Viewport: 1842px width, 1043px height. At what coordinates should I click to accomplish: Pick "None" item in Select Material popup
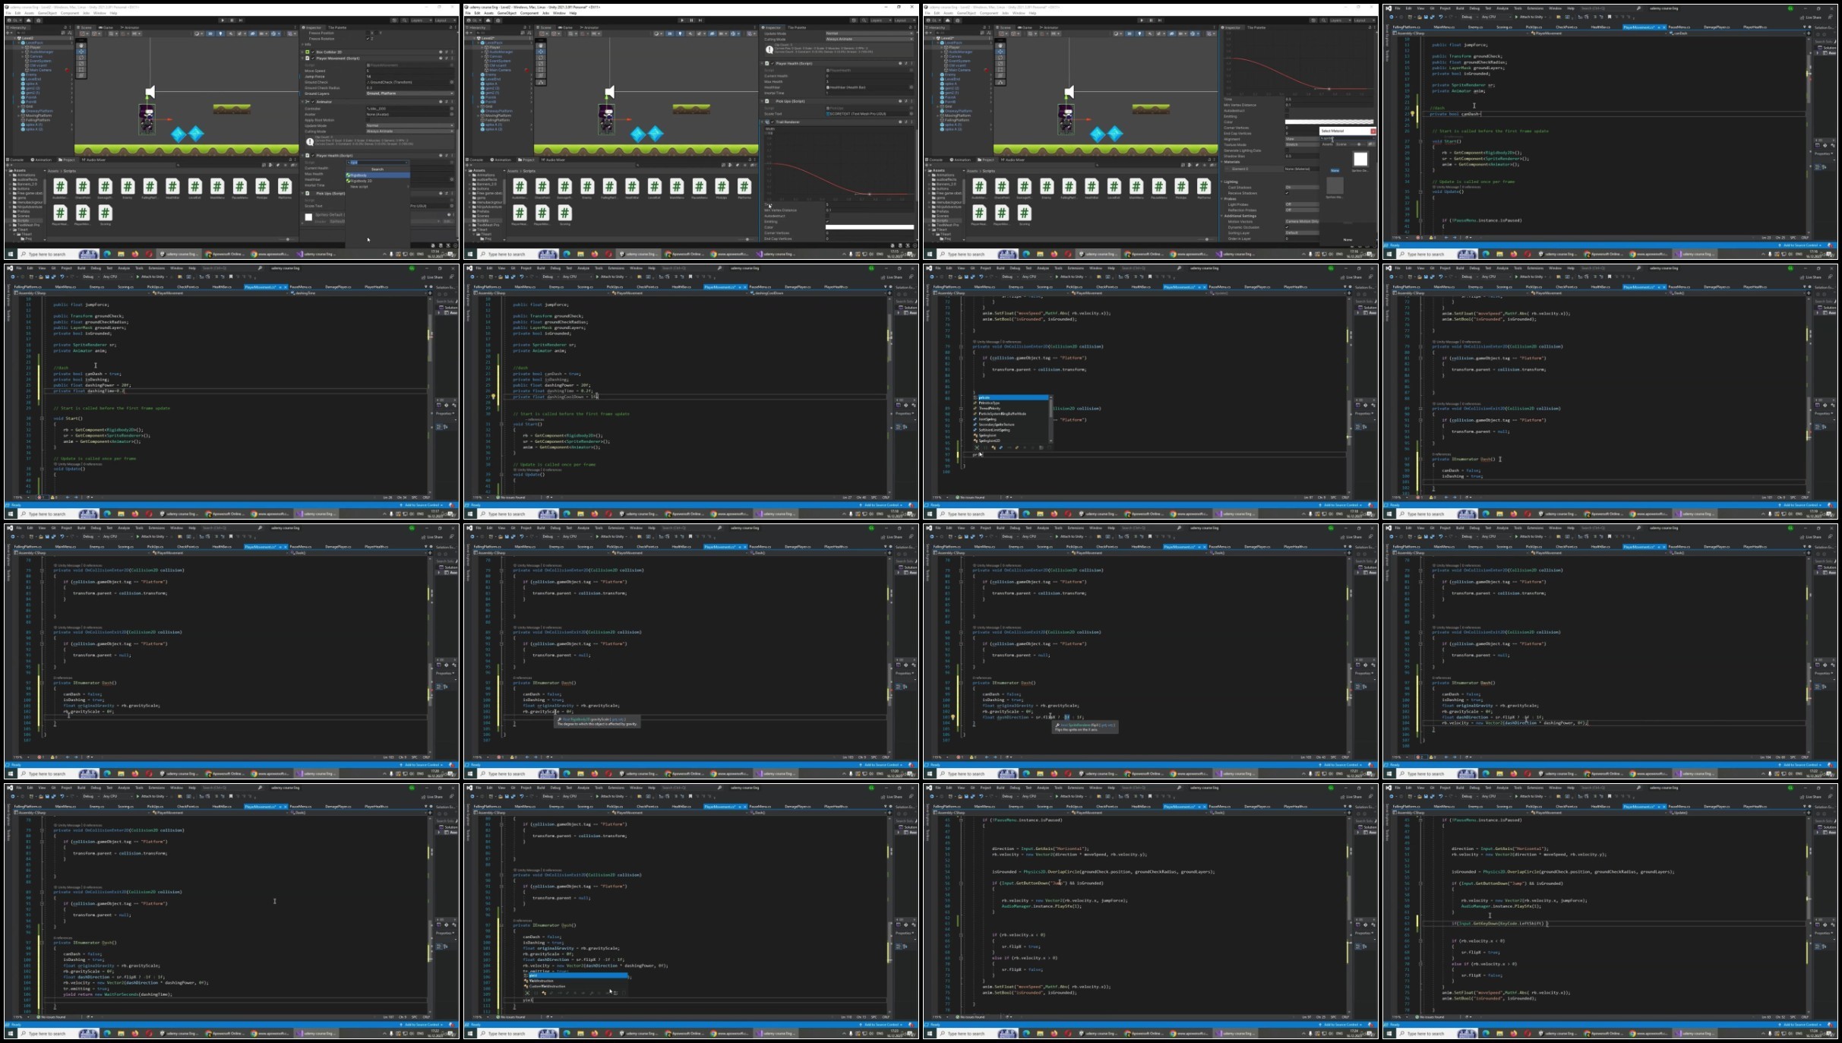point(1335,170)
